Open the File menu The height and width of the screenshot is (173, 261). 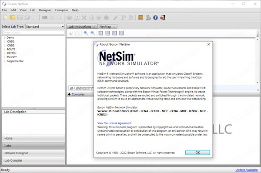click(4, 10)
